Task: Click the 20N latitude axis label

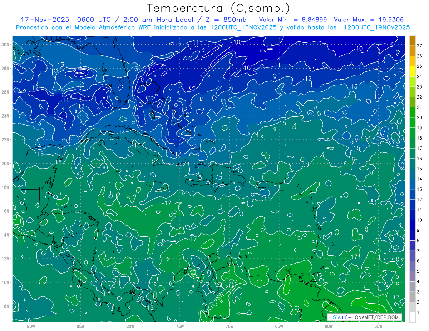Action: click(x=6, y=164)
